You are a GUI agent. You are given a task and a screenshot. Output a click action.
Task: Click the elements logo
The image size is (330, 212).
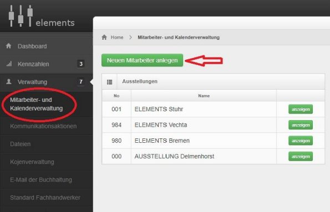point(42,16)
